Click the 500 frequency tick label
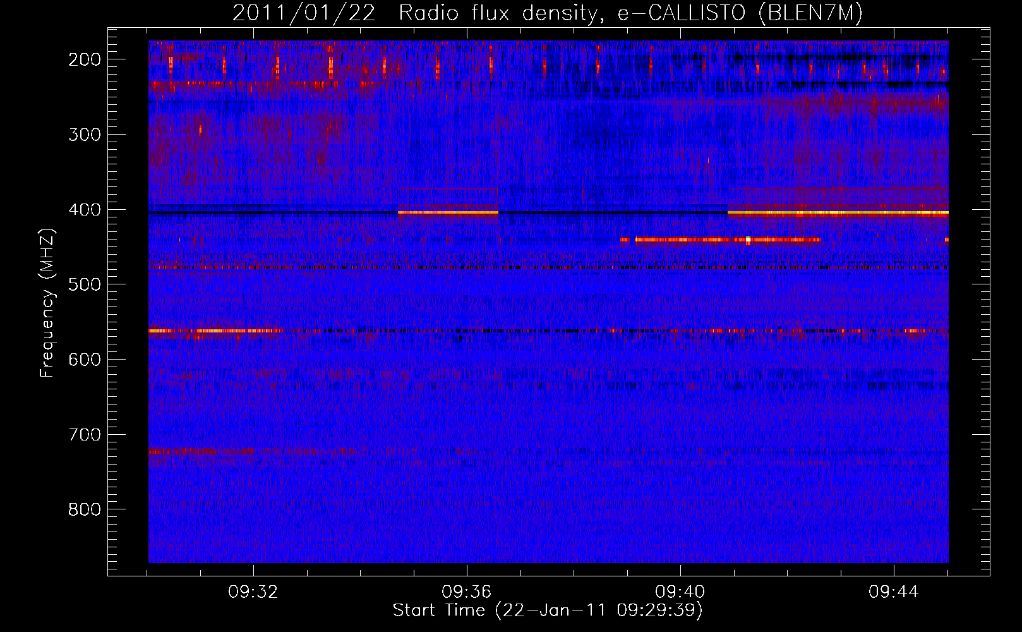The width and height of the screenshot is (1022, 632). (85, 284)
